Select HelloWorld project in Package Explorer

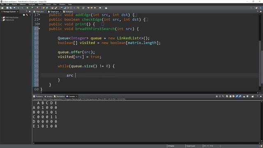(9, 20)
